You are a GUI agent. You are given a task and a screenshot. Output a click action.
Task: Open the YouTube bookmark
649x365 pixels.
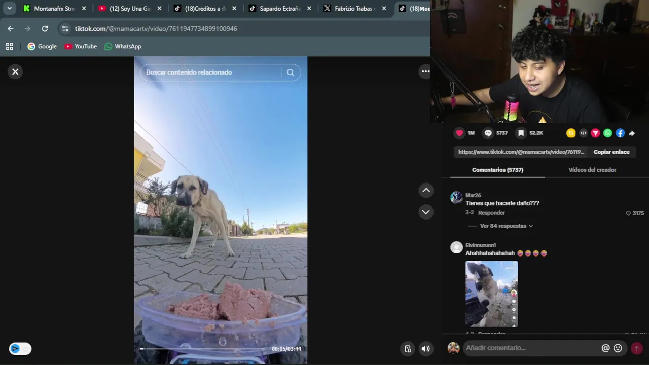[x=81, y=46]
